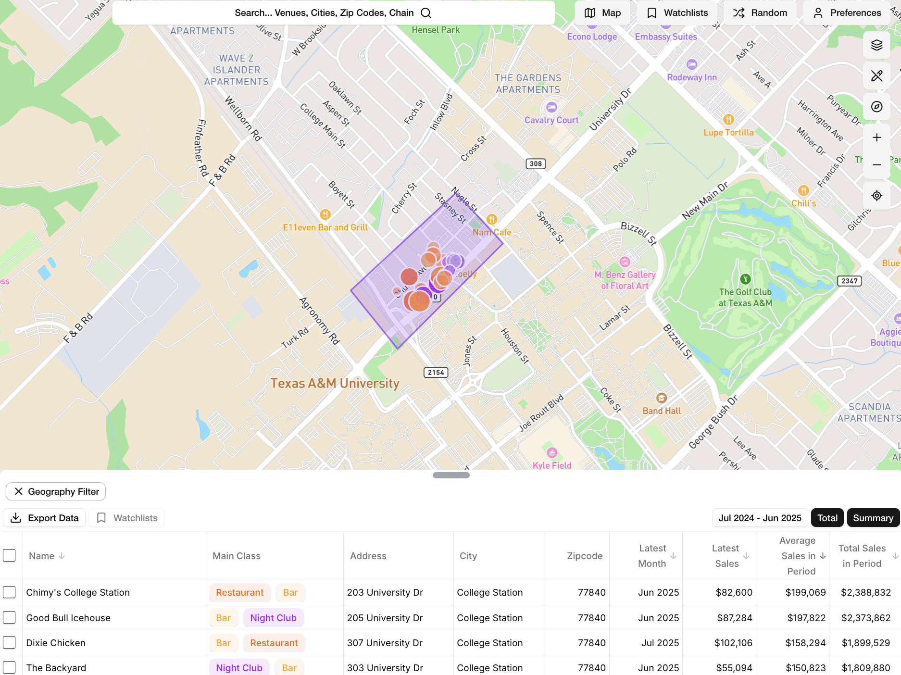Click the Night Club tag for Good Bull Icehouse
The width and height of the screenshot is (901, 675).
[273, 617]
